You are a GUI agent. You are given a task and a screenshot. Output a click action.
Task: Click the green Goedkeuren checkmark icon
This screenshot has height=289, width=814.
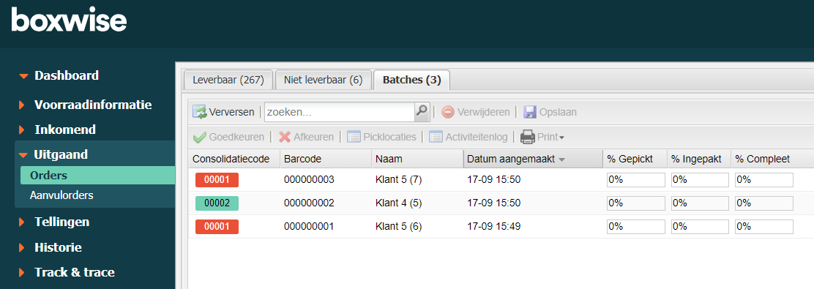(199, 137)
